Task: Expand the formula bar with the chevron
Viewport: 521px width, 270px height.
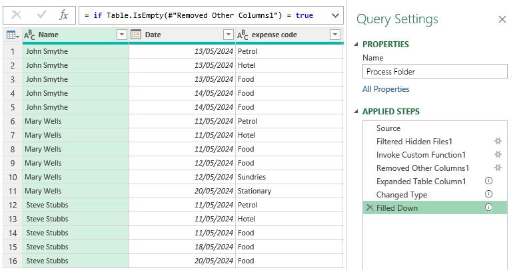Action: pyautogui.click(x=335, y=15)
